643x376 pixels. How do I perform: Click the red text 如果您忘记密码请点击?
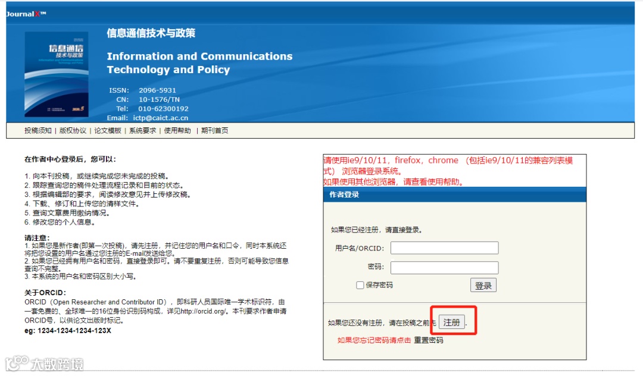click(x=374, y=340)
